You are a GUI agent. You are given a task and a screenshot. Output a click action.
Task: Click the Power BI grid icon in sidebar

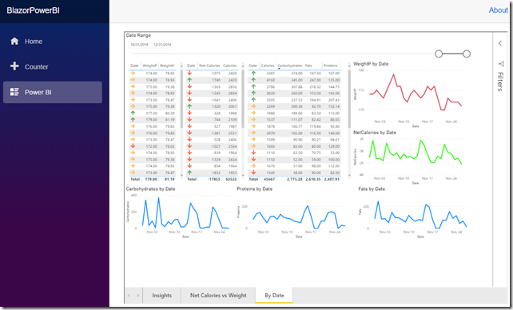[x=14, y=92]
